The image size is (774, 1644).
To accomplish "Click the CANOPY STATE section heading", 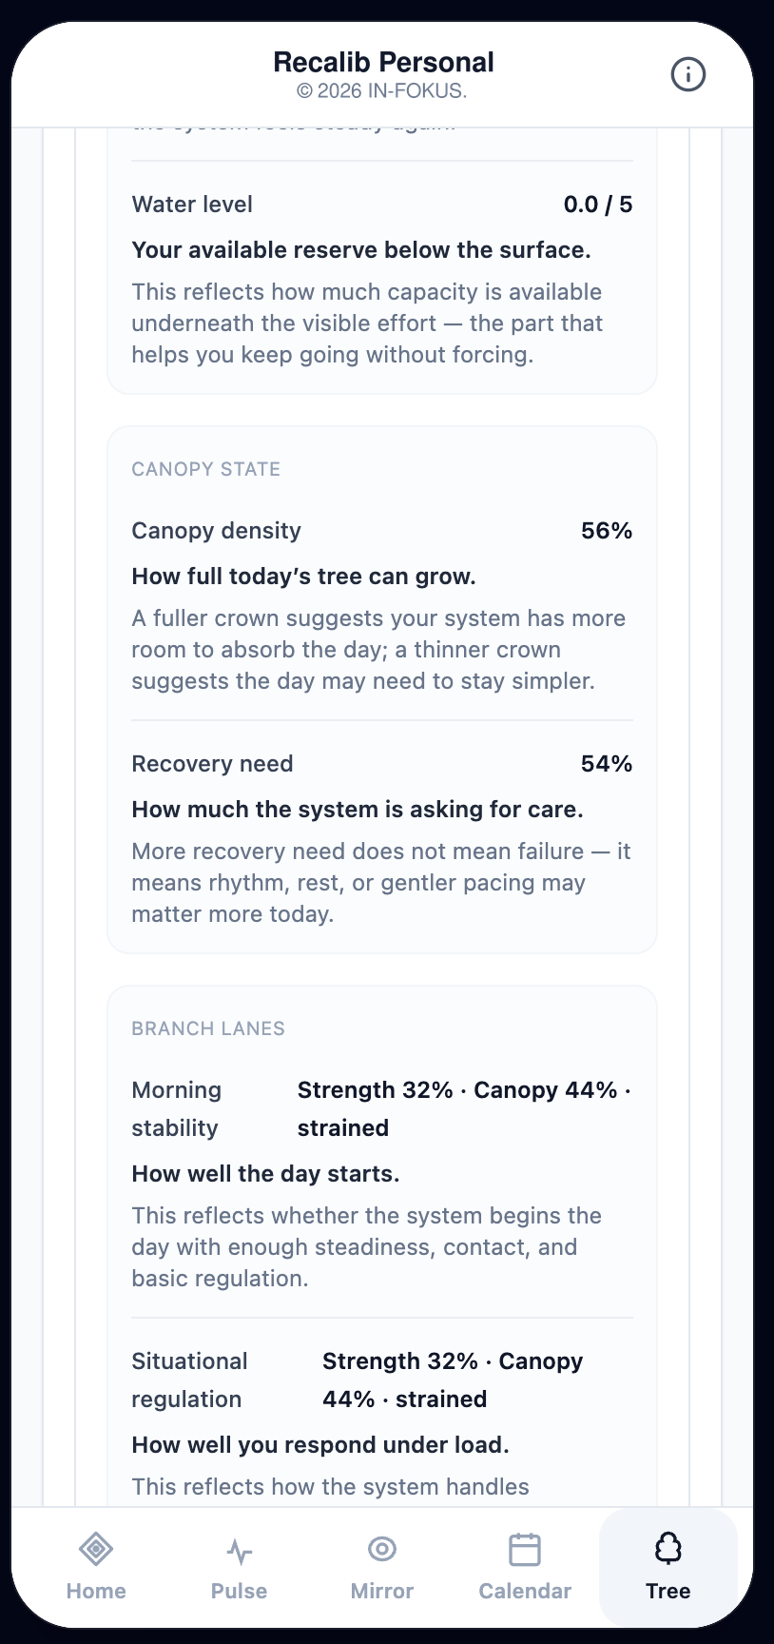I will tap(206, 469).
